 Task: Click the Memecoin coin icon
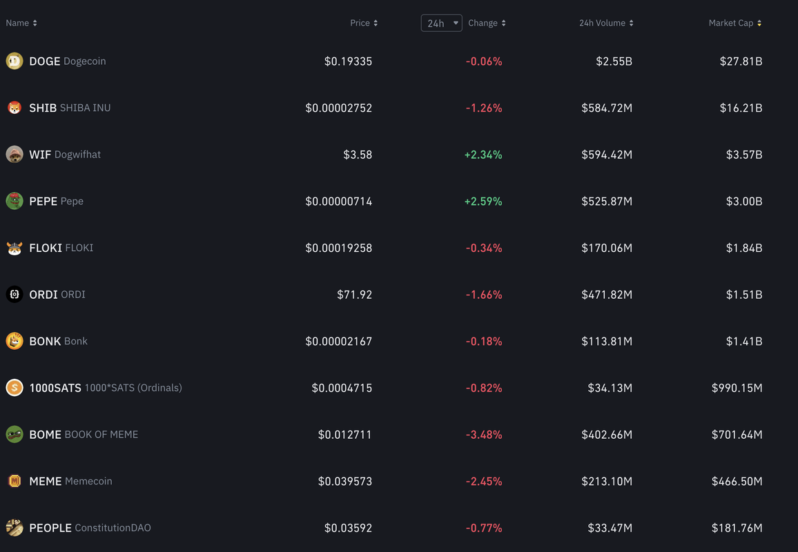[x=14, y=481]
